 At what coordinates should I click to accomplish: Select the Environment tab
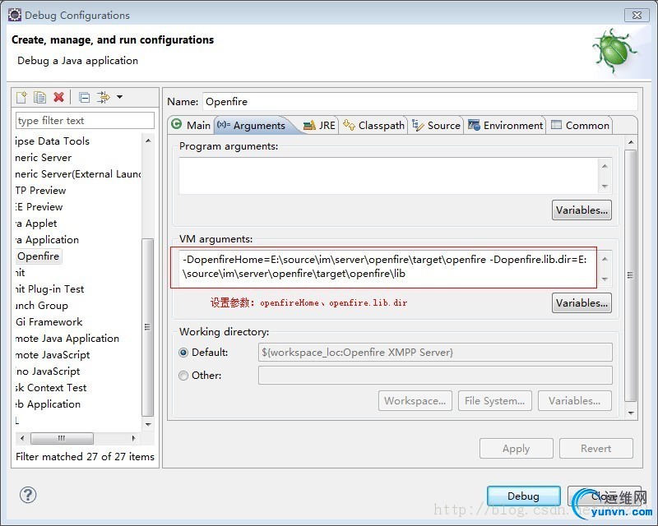pyautogui.click(x=506, y=126)
